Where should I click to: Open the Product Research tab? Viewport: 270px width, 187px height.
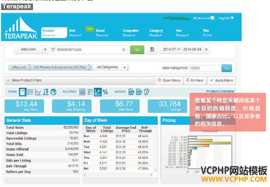click(x=54, y=33)
